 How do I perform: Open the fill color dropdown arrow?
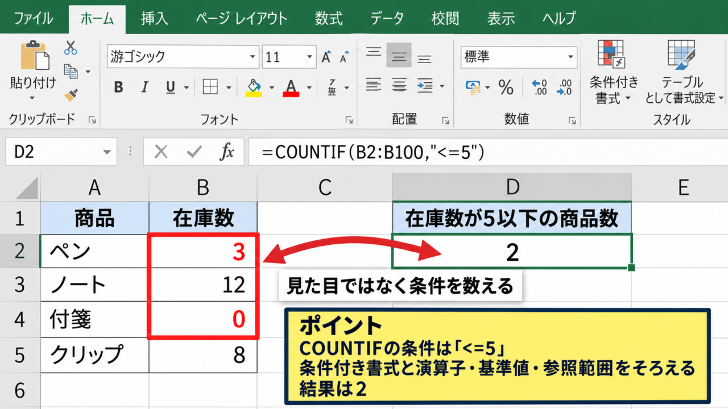(271, 88)
